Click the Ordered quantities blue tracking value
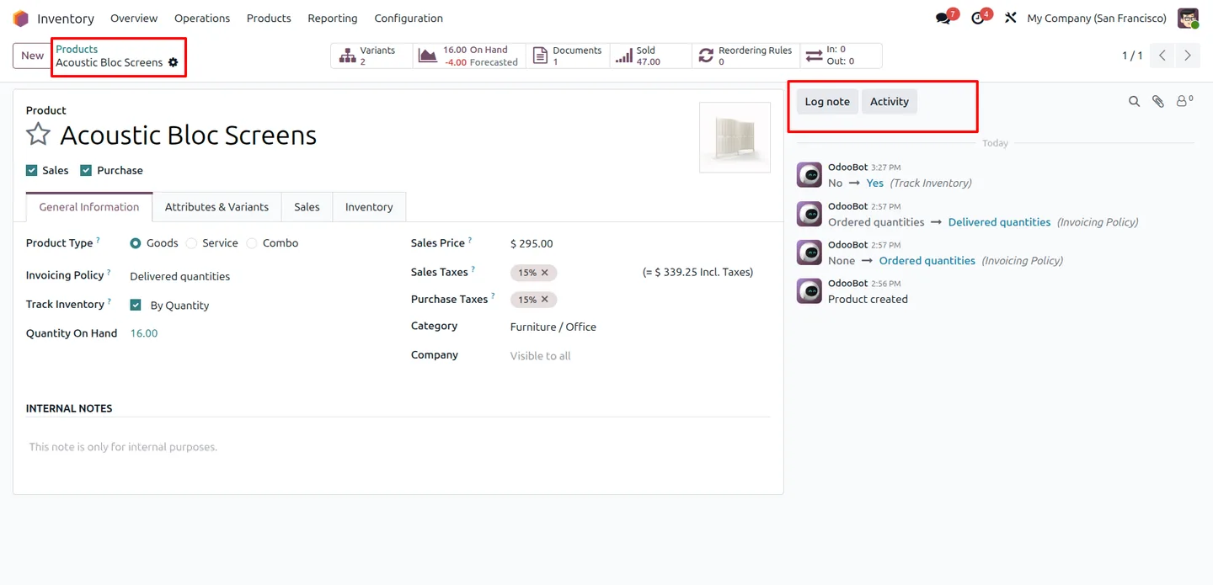The height and width of the screenshot is (585, 1213). [x=927, y=261]
